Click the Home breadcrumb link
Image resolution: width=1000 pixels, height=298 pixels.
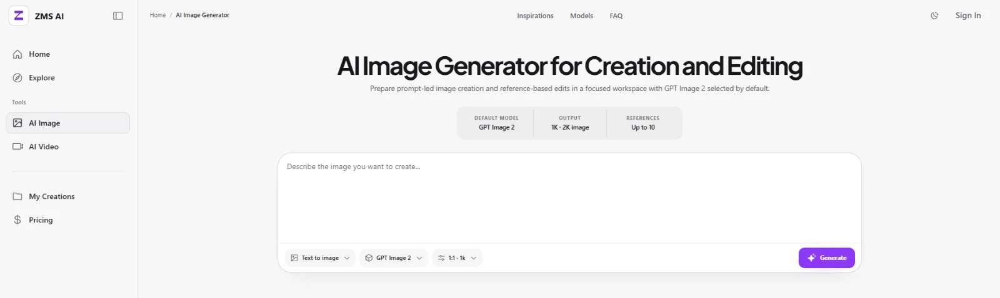[x=157, y=15]
